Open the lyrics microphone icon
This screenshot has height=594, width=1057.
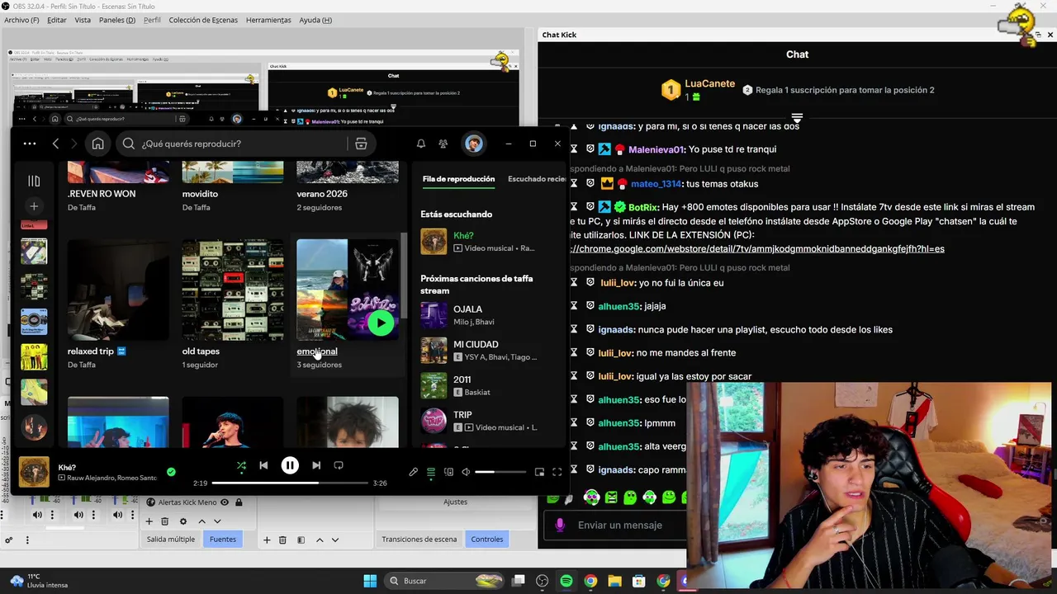pos(414,472)
